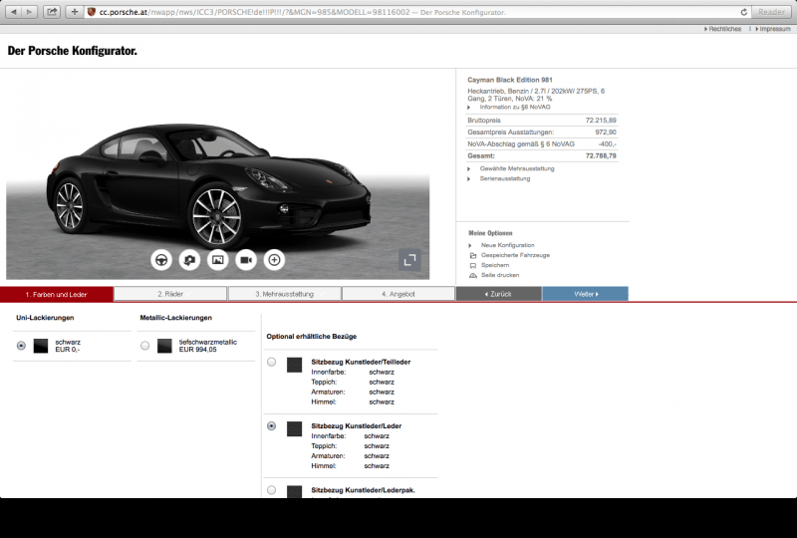The image size is (797, 538).
Task: Select the schwarz uni paint radio button
Action: pos(21,346)
